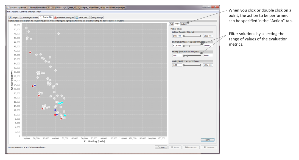Focus Lighting Electricity minimum field 1.85e+04

(177, 36)
